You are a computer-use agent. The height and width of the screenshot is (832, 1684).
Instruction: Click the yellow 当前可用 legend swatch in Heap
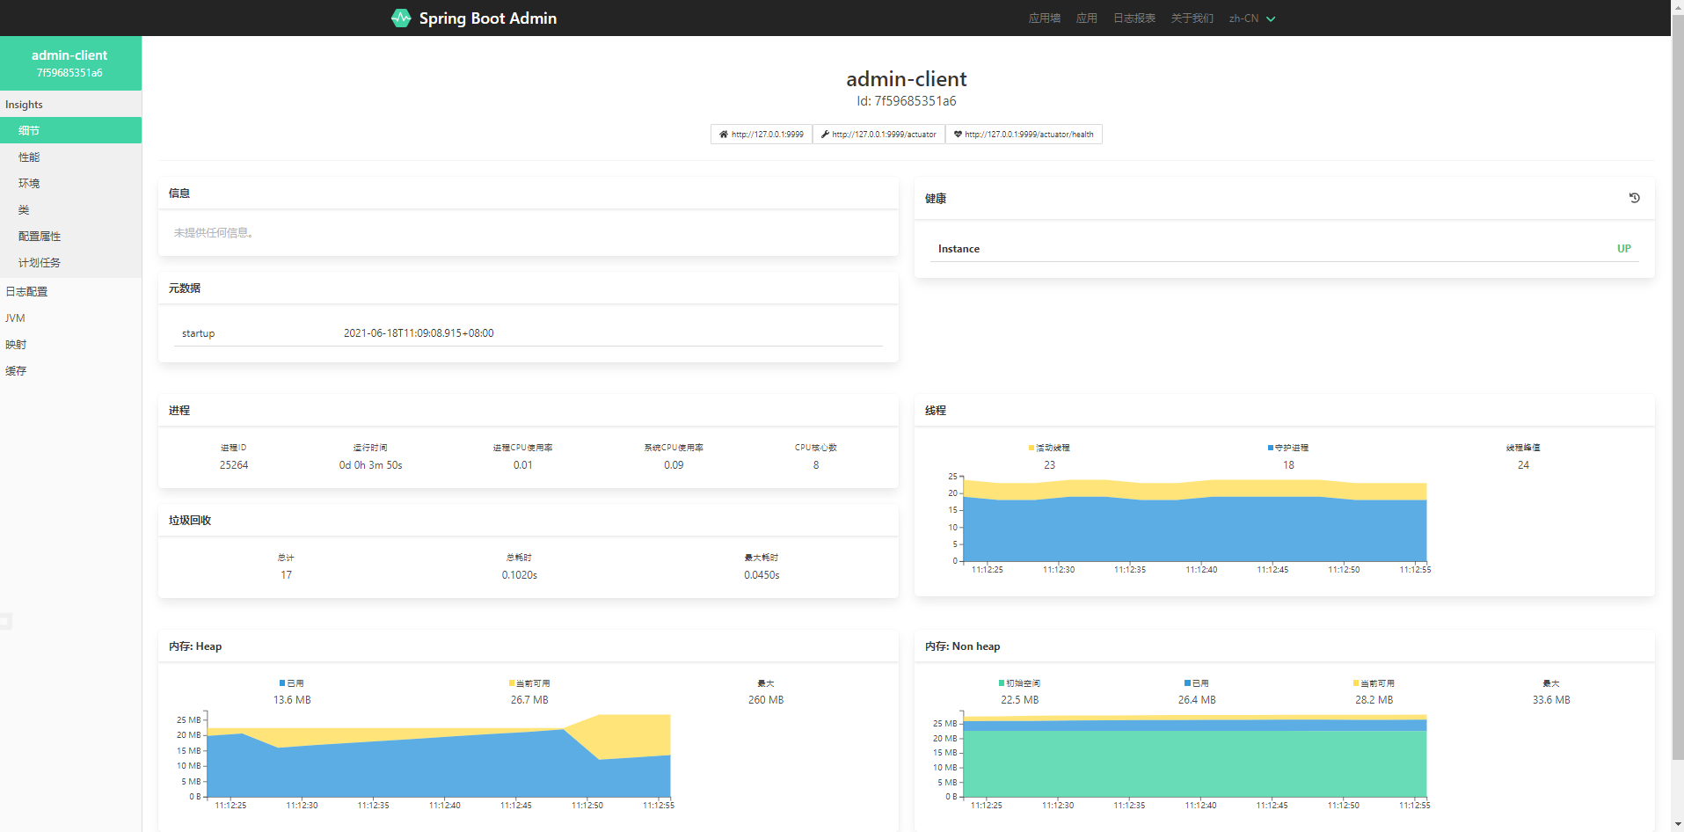click(512, 682)
